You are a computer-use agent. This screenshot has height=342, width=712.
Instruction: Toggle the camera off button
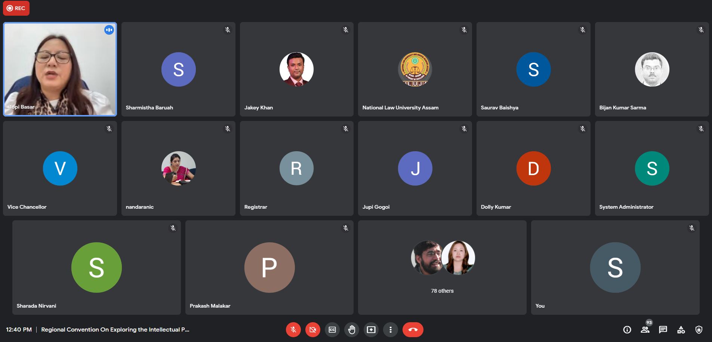313,330
